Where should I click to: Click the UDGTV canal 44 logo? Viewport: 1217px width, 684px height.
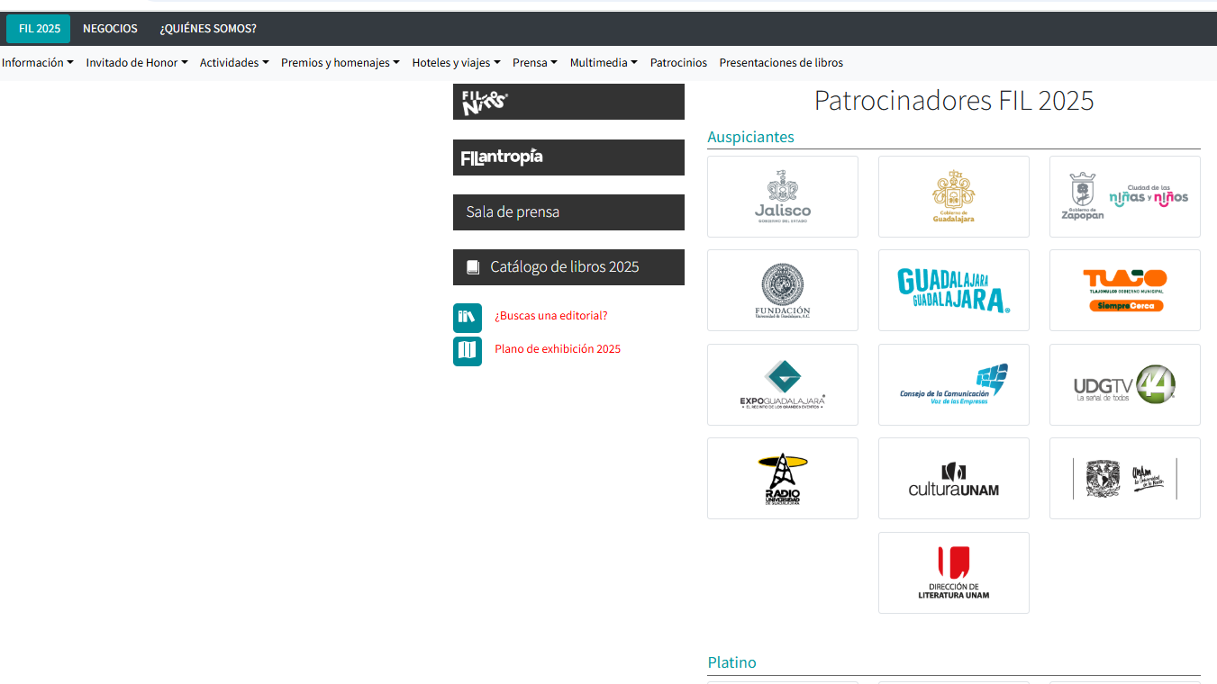(x=1124, y=384)
